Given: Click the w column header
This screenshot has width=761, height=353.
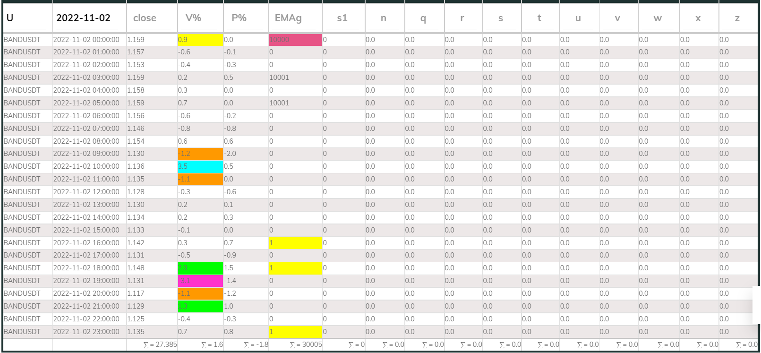Looking at the screenshot, I should click(658, 18).
